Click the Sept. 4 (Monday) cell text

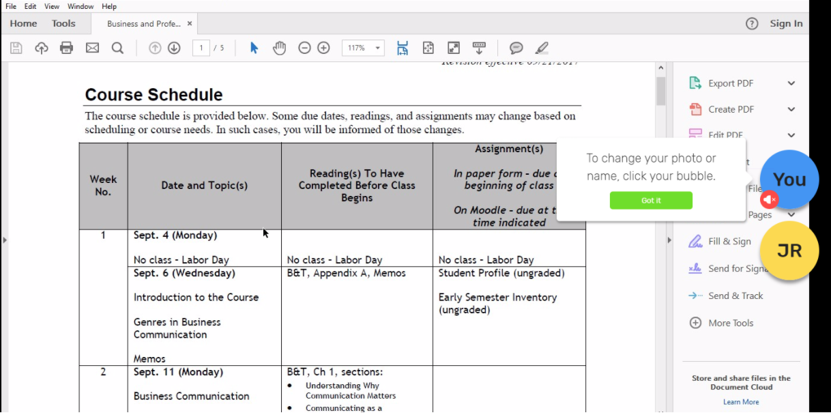(x=175, y=235)
